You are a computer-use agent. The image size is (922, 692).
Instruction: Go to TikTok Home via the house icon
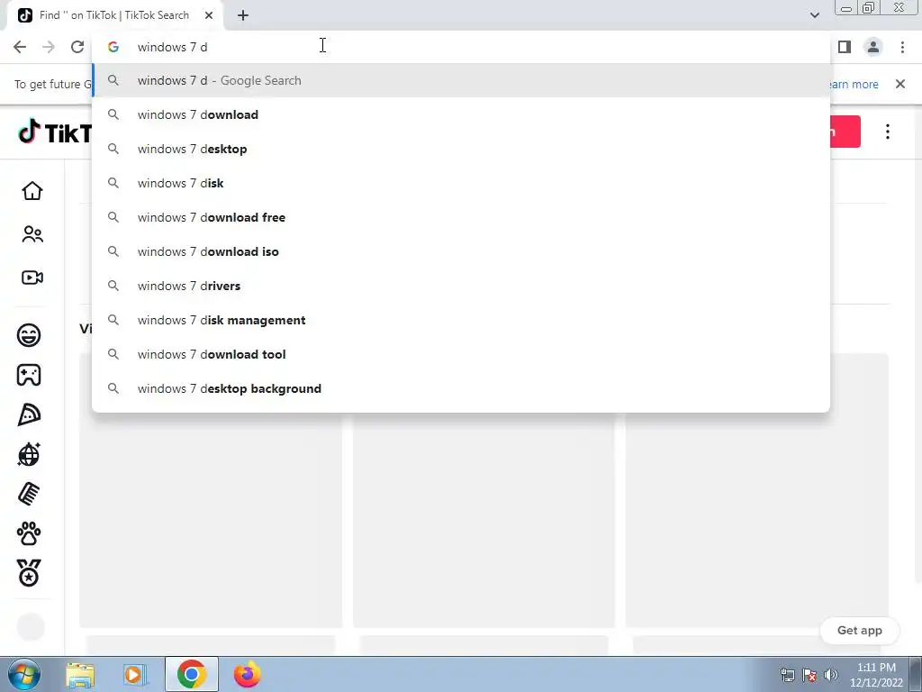(32, 191)
